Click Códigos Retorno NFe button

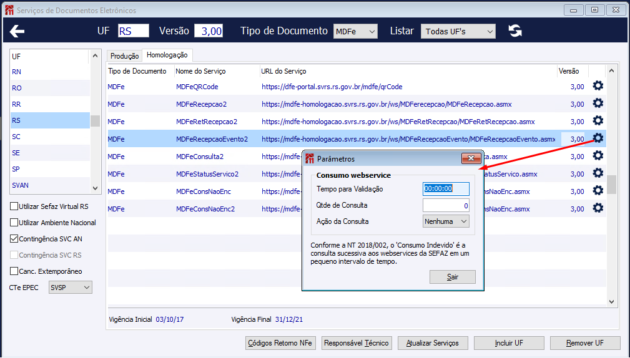pos(280,343)
